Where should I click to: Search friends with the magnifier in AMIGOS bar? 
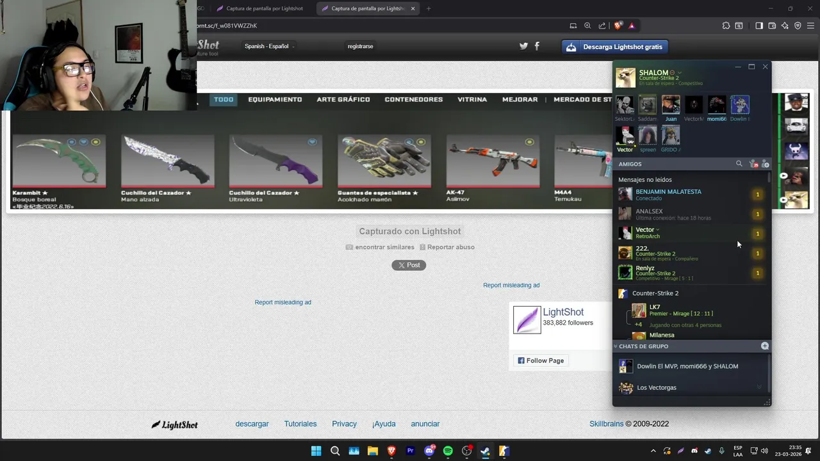pyautogui.click(x=739, y=164)
